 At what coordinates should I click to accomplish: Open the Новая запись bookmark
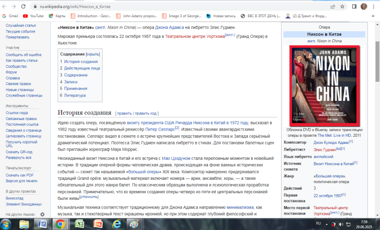coord(221,16)
